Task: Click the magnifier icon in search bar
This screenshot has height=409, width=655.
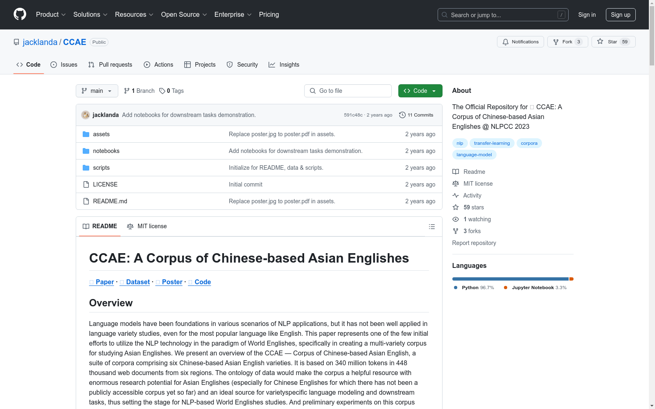Action: click(x=445, y=15)
